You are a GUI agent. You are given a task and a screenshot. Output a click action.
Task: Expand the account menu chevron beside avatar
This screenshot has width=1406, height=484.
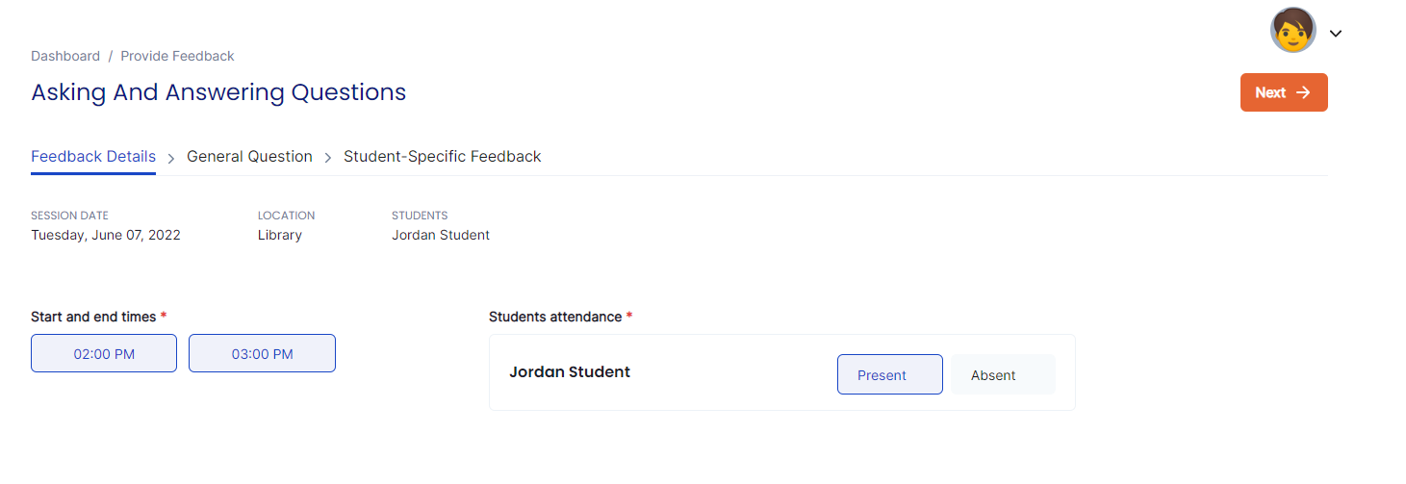click(x=1336, y=34)
